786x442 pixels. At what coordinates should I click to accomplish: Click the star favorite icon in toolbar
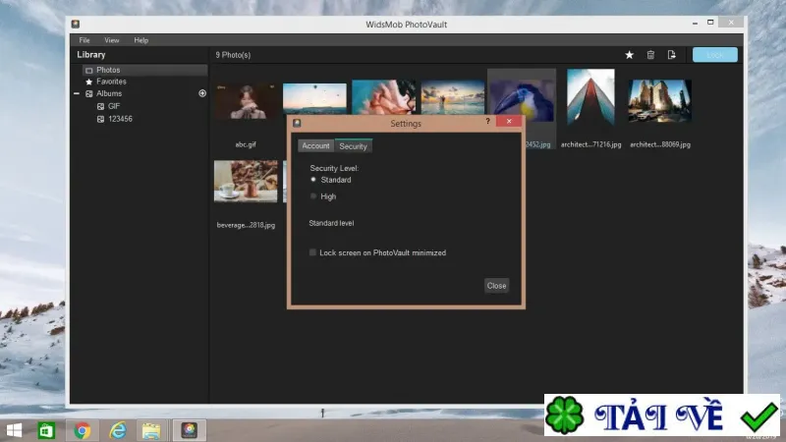(x=629, y=55)
